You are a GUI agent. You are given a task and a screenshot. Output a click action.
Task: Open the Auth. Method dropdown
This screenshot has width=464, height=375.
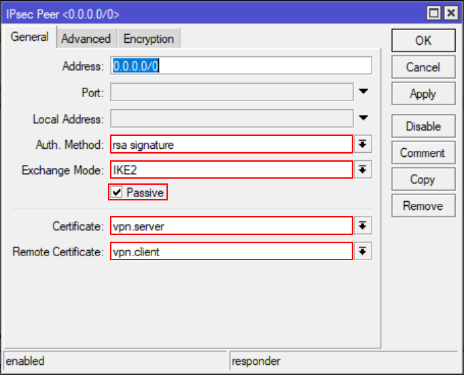363,144
